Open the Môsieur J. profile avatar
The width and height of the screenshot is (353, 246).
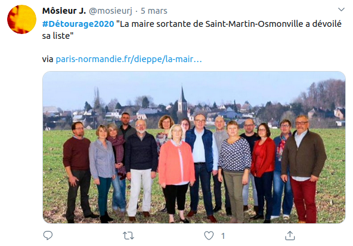21,19
